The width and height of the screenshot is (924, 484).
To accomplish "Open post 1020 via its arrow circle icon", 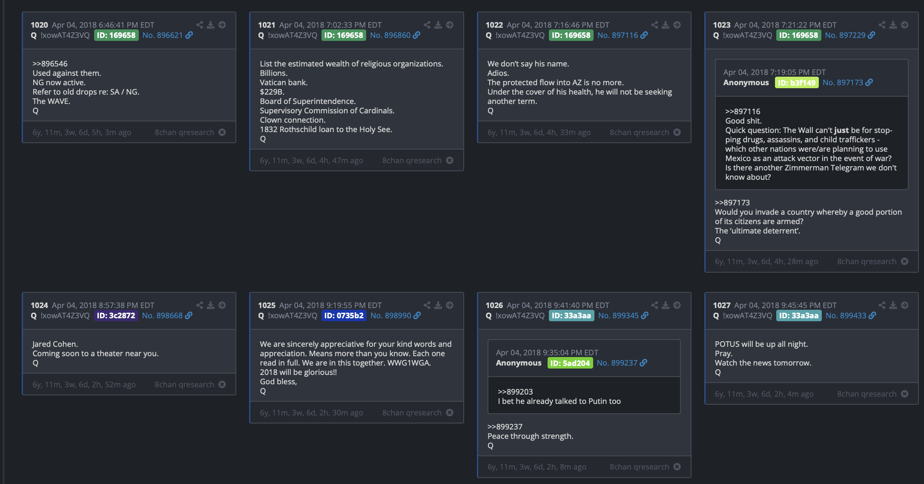I will pyautogui.click(x=222, y=25).
